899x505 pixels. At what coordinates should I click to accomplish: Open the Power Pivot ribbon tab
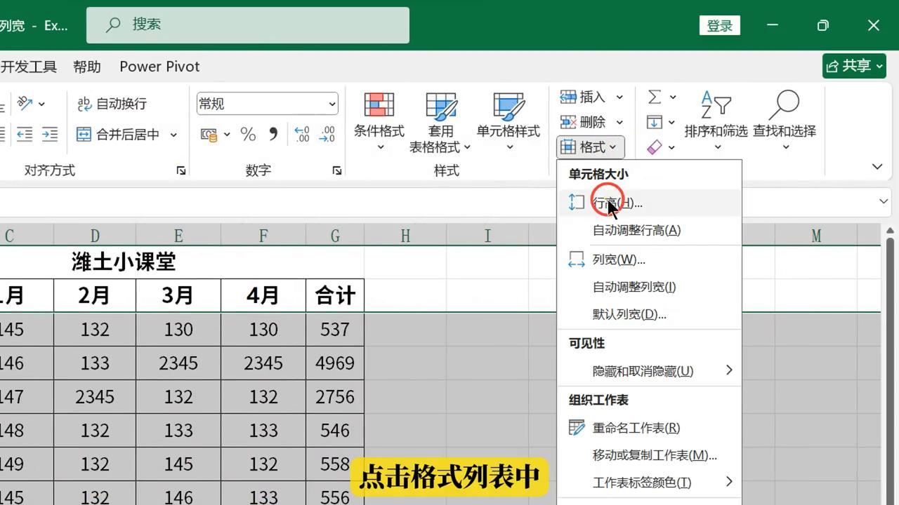click(159, 67)
